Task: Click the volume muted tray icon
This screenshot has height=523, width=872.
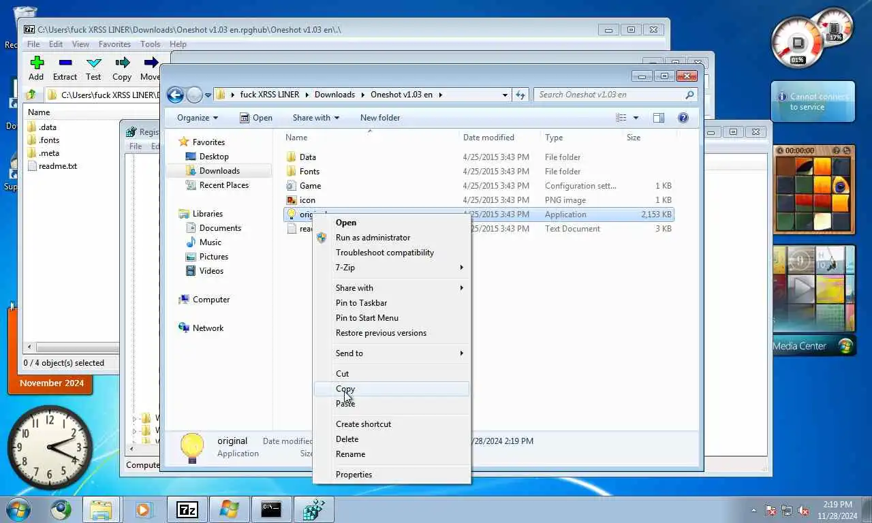Action: 803,510
